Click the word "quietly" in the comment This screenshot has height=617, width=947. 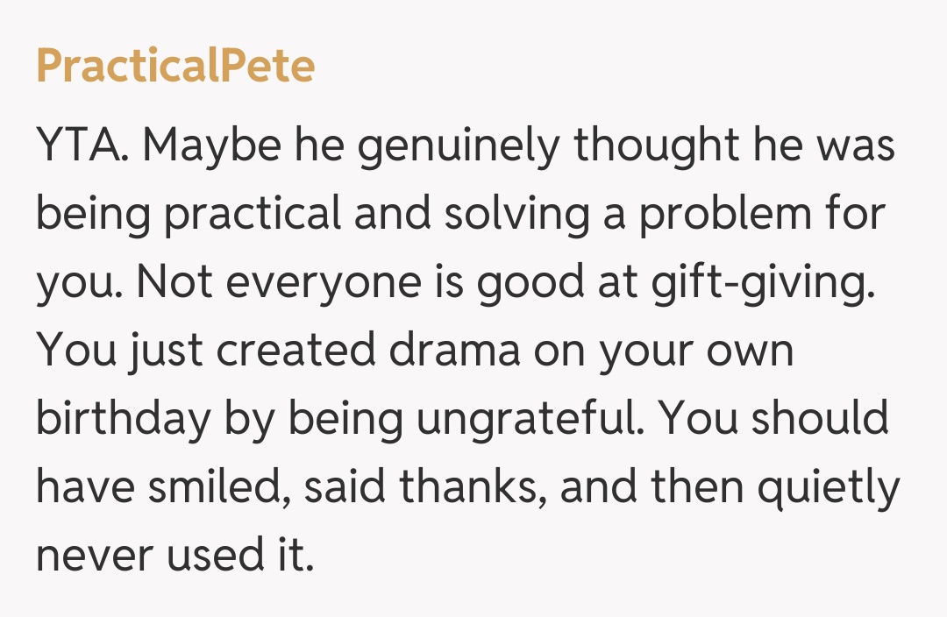point(829,487)
